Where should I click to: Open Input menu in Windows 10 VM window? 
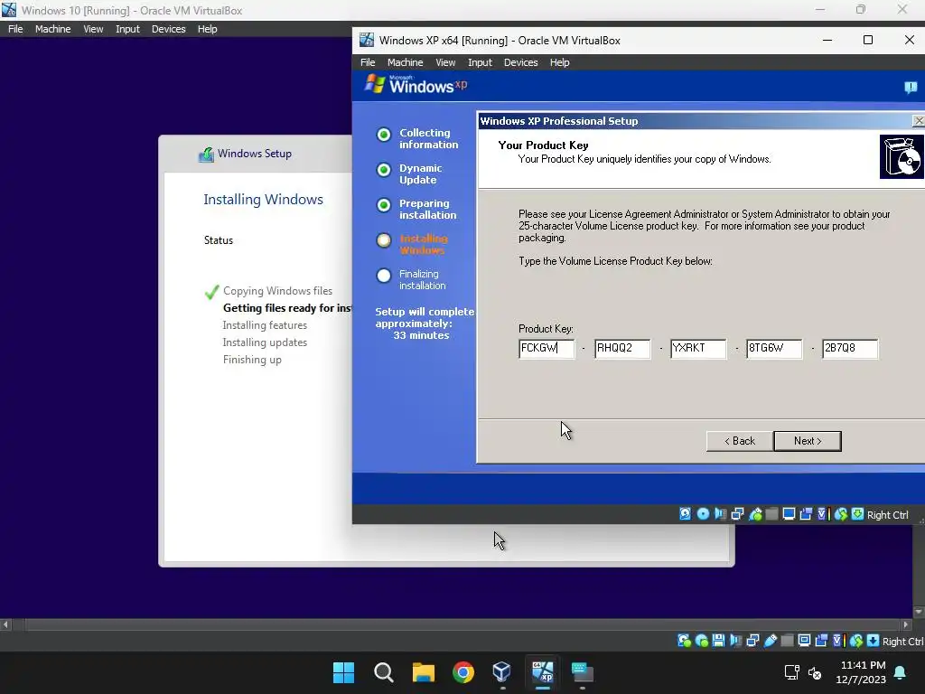[127, 29]
